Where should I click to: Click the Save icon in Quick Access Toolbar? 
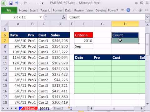click(11, 3)
